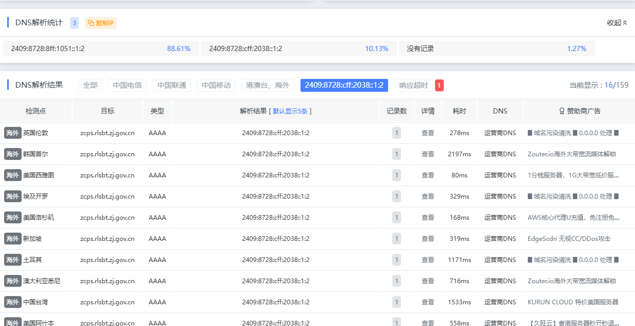Filter results by 中国移动
Viewport: 635px width, 326px height.
[216, 85]
